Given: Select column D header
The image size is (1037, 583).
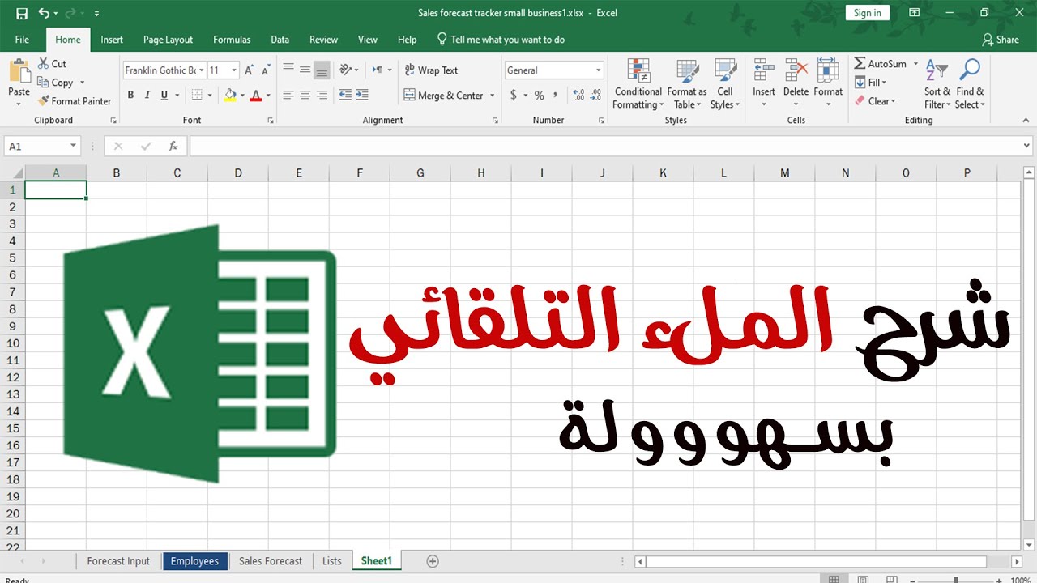Looking at the screenshot, I should pos(238,173).
